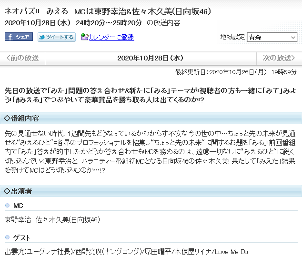Click the Facebook シェア button
Screen dimensions: 302x266
(x=19, y=37)
